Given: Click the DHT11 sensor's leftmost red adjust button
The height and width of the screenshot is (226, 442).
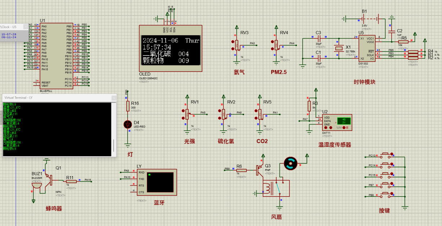Looking at the screenshot, I should coord(326,128).
